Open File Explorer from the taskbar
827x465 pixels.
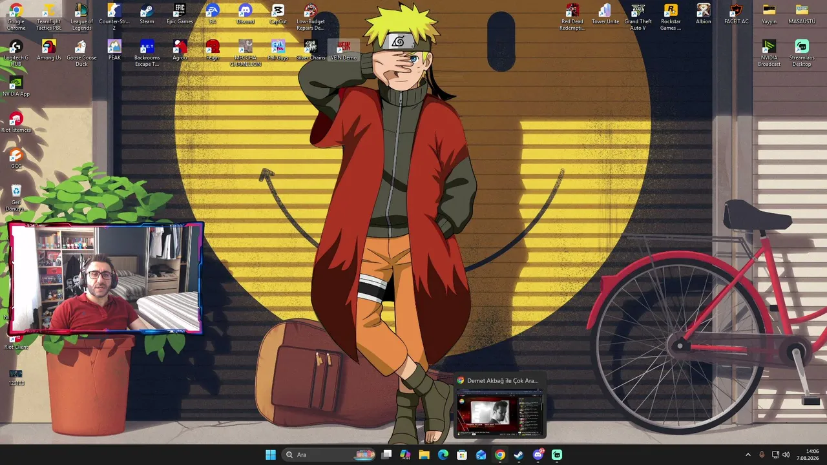(424, 455)
